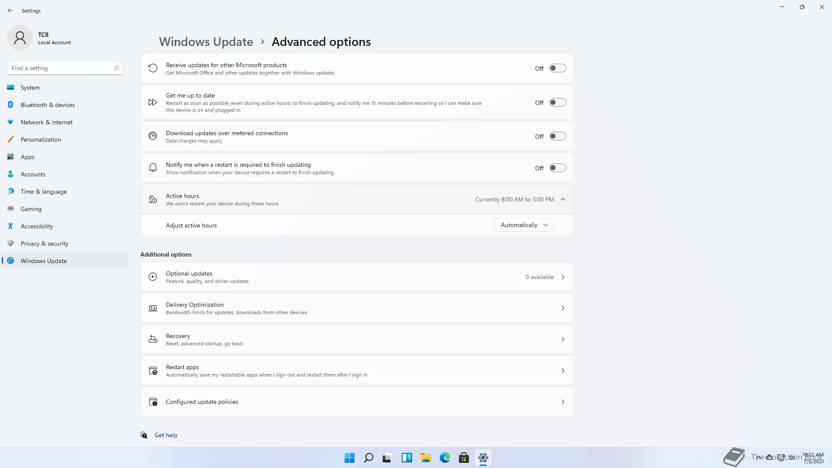Open File Explorer from the taskbar

[x=426, y=458]
